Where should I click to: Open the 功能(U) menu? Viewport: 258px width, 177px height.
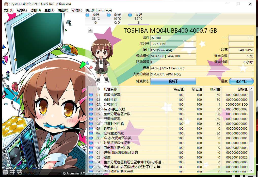pos(36,10)
